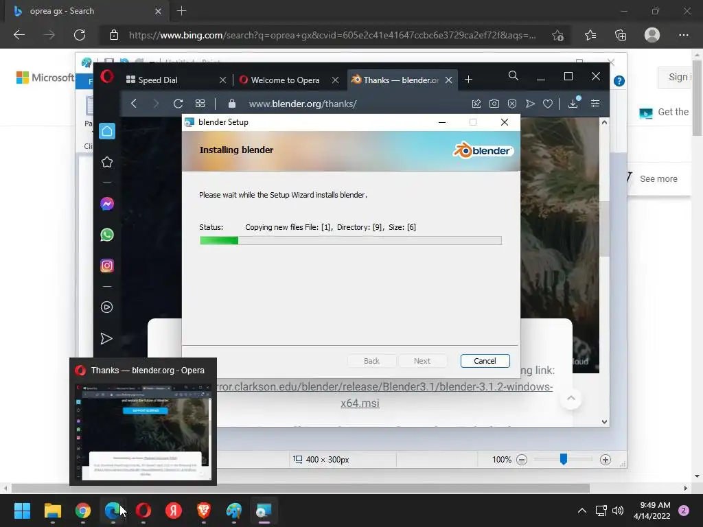The image size is (703, 527).
Task: Open Edge Settings and more menu
Action: tap(683, 35)
